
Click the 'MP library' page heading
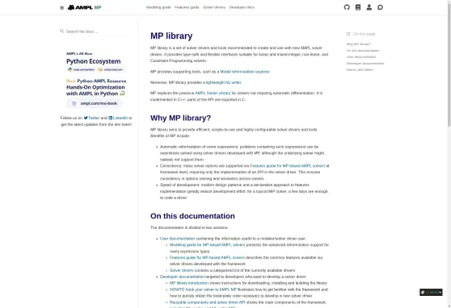(171, 36)
